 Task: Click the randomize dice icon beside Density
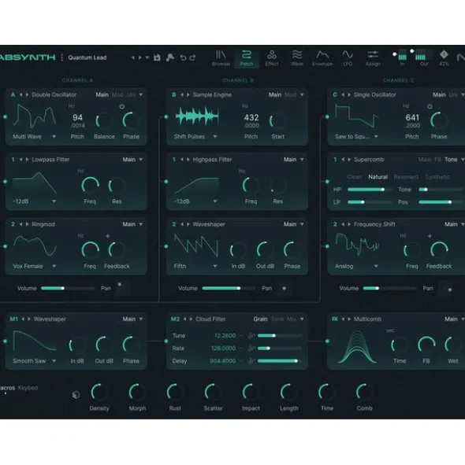pos(76,395)
